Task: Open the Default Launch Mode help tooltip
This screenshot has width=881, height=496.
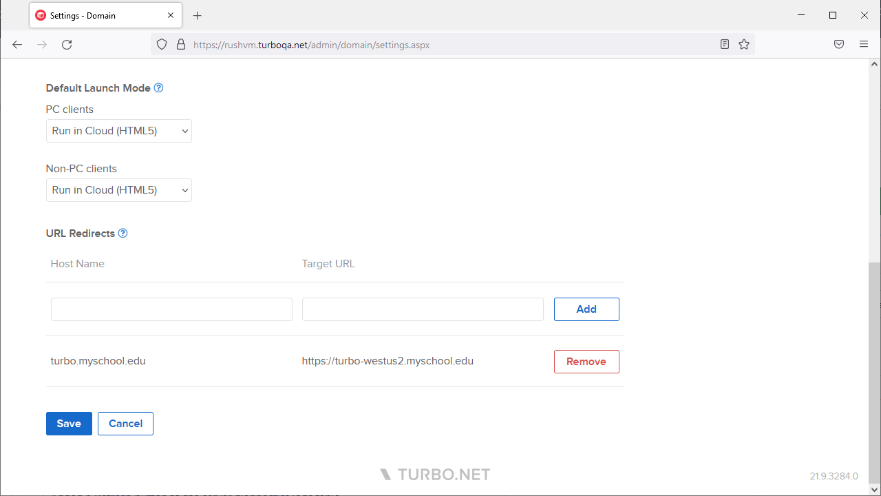Action: [x=158, y=87]
